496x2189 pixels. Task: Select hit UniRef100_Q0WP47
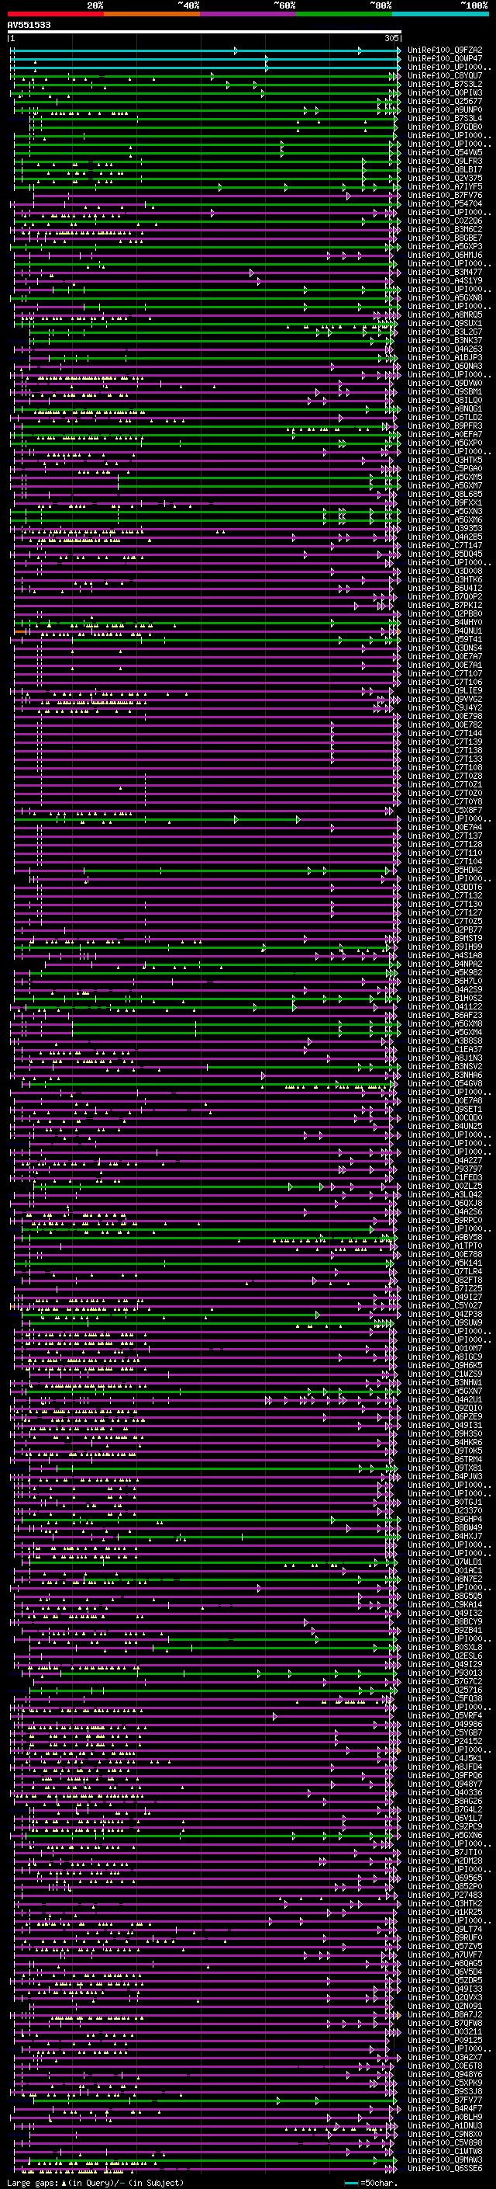pos(445,59)
